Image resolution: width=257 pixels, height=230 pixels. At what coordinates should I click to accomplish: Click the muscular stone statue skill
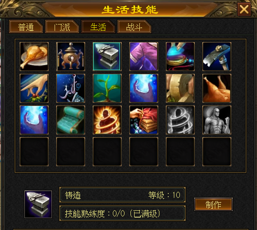(x=217, y=120)
